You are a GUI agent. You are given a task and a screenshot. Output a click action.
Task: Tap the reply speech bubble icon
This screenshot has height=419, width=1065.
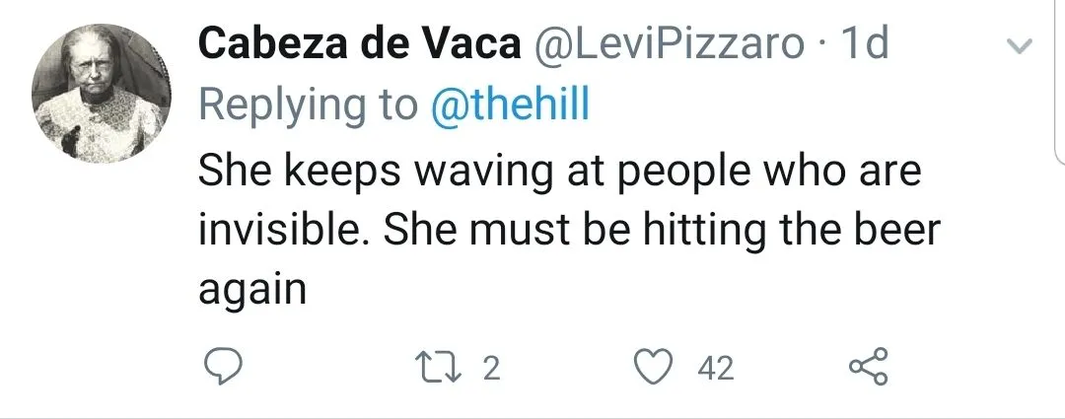[223, 368]
